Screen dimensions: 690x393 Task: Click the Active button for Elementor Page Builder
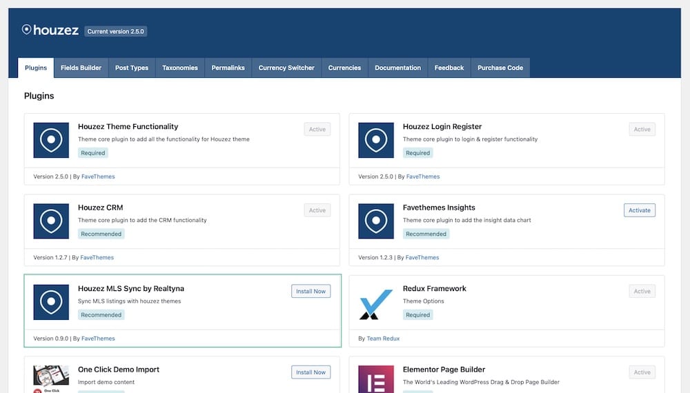(x=642, y=372)
